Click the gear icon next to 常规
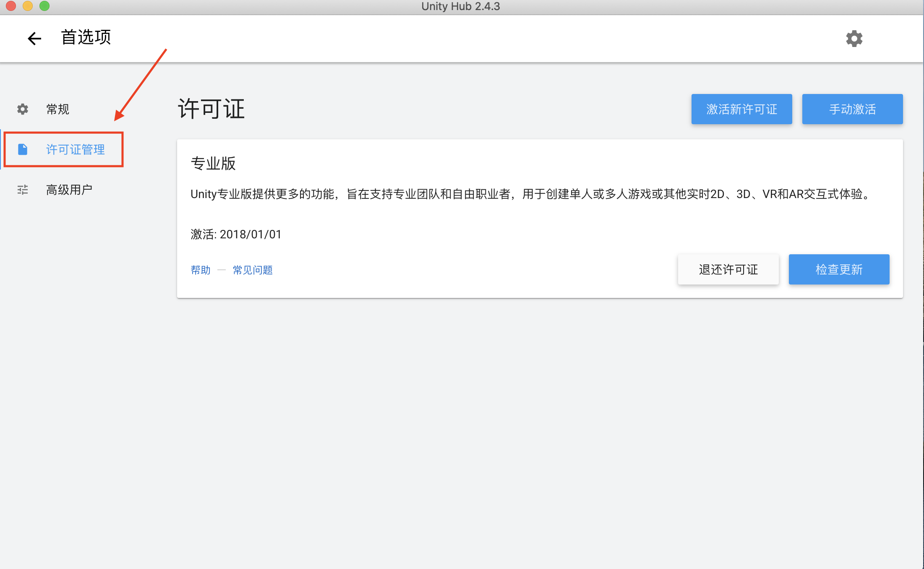 [x=23, y=109]
